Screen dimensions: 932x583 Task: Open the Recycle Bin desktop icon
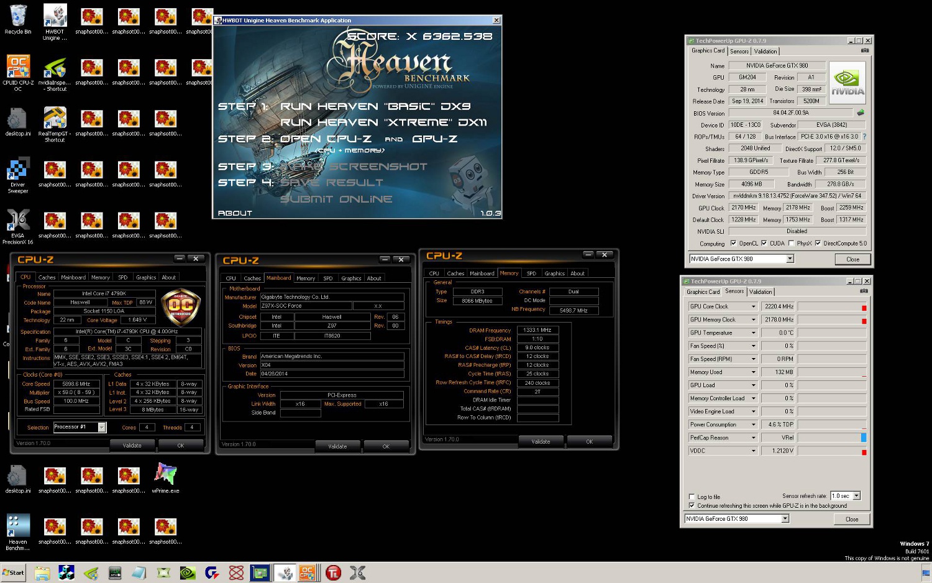[18, 20]
